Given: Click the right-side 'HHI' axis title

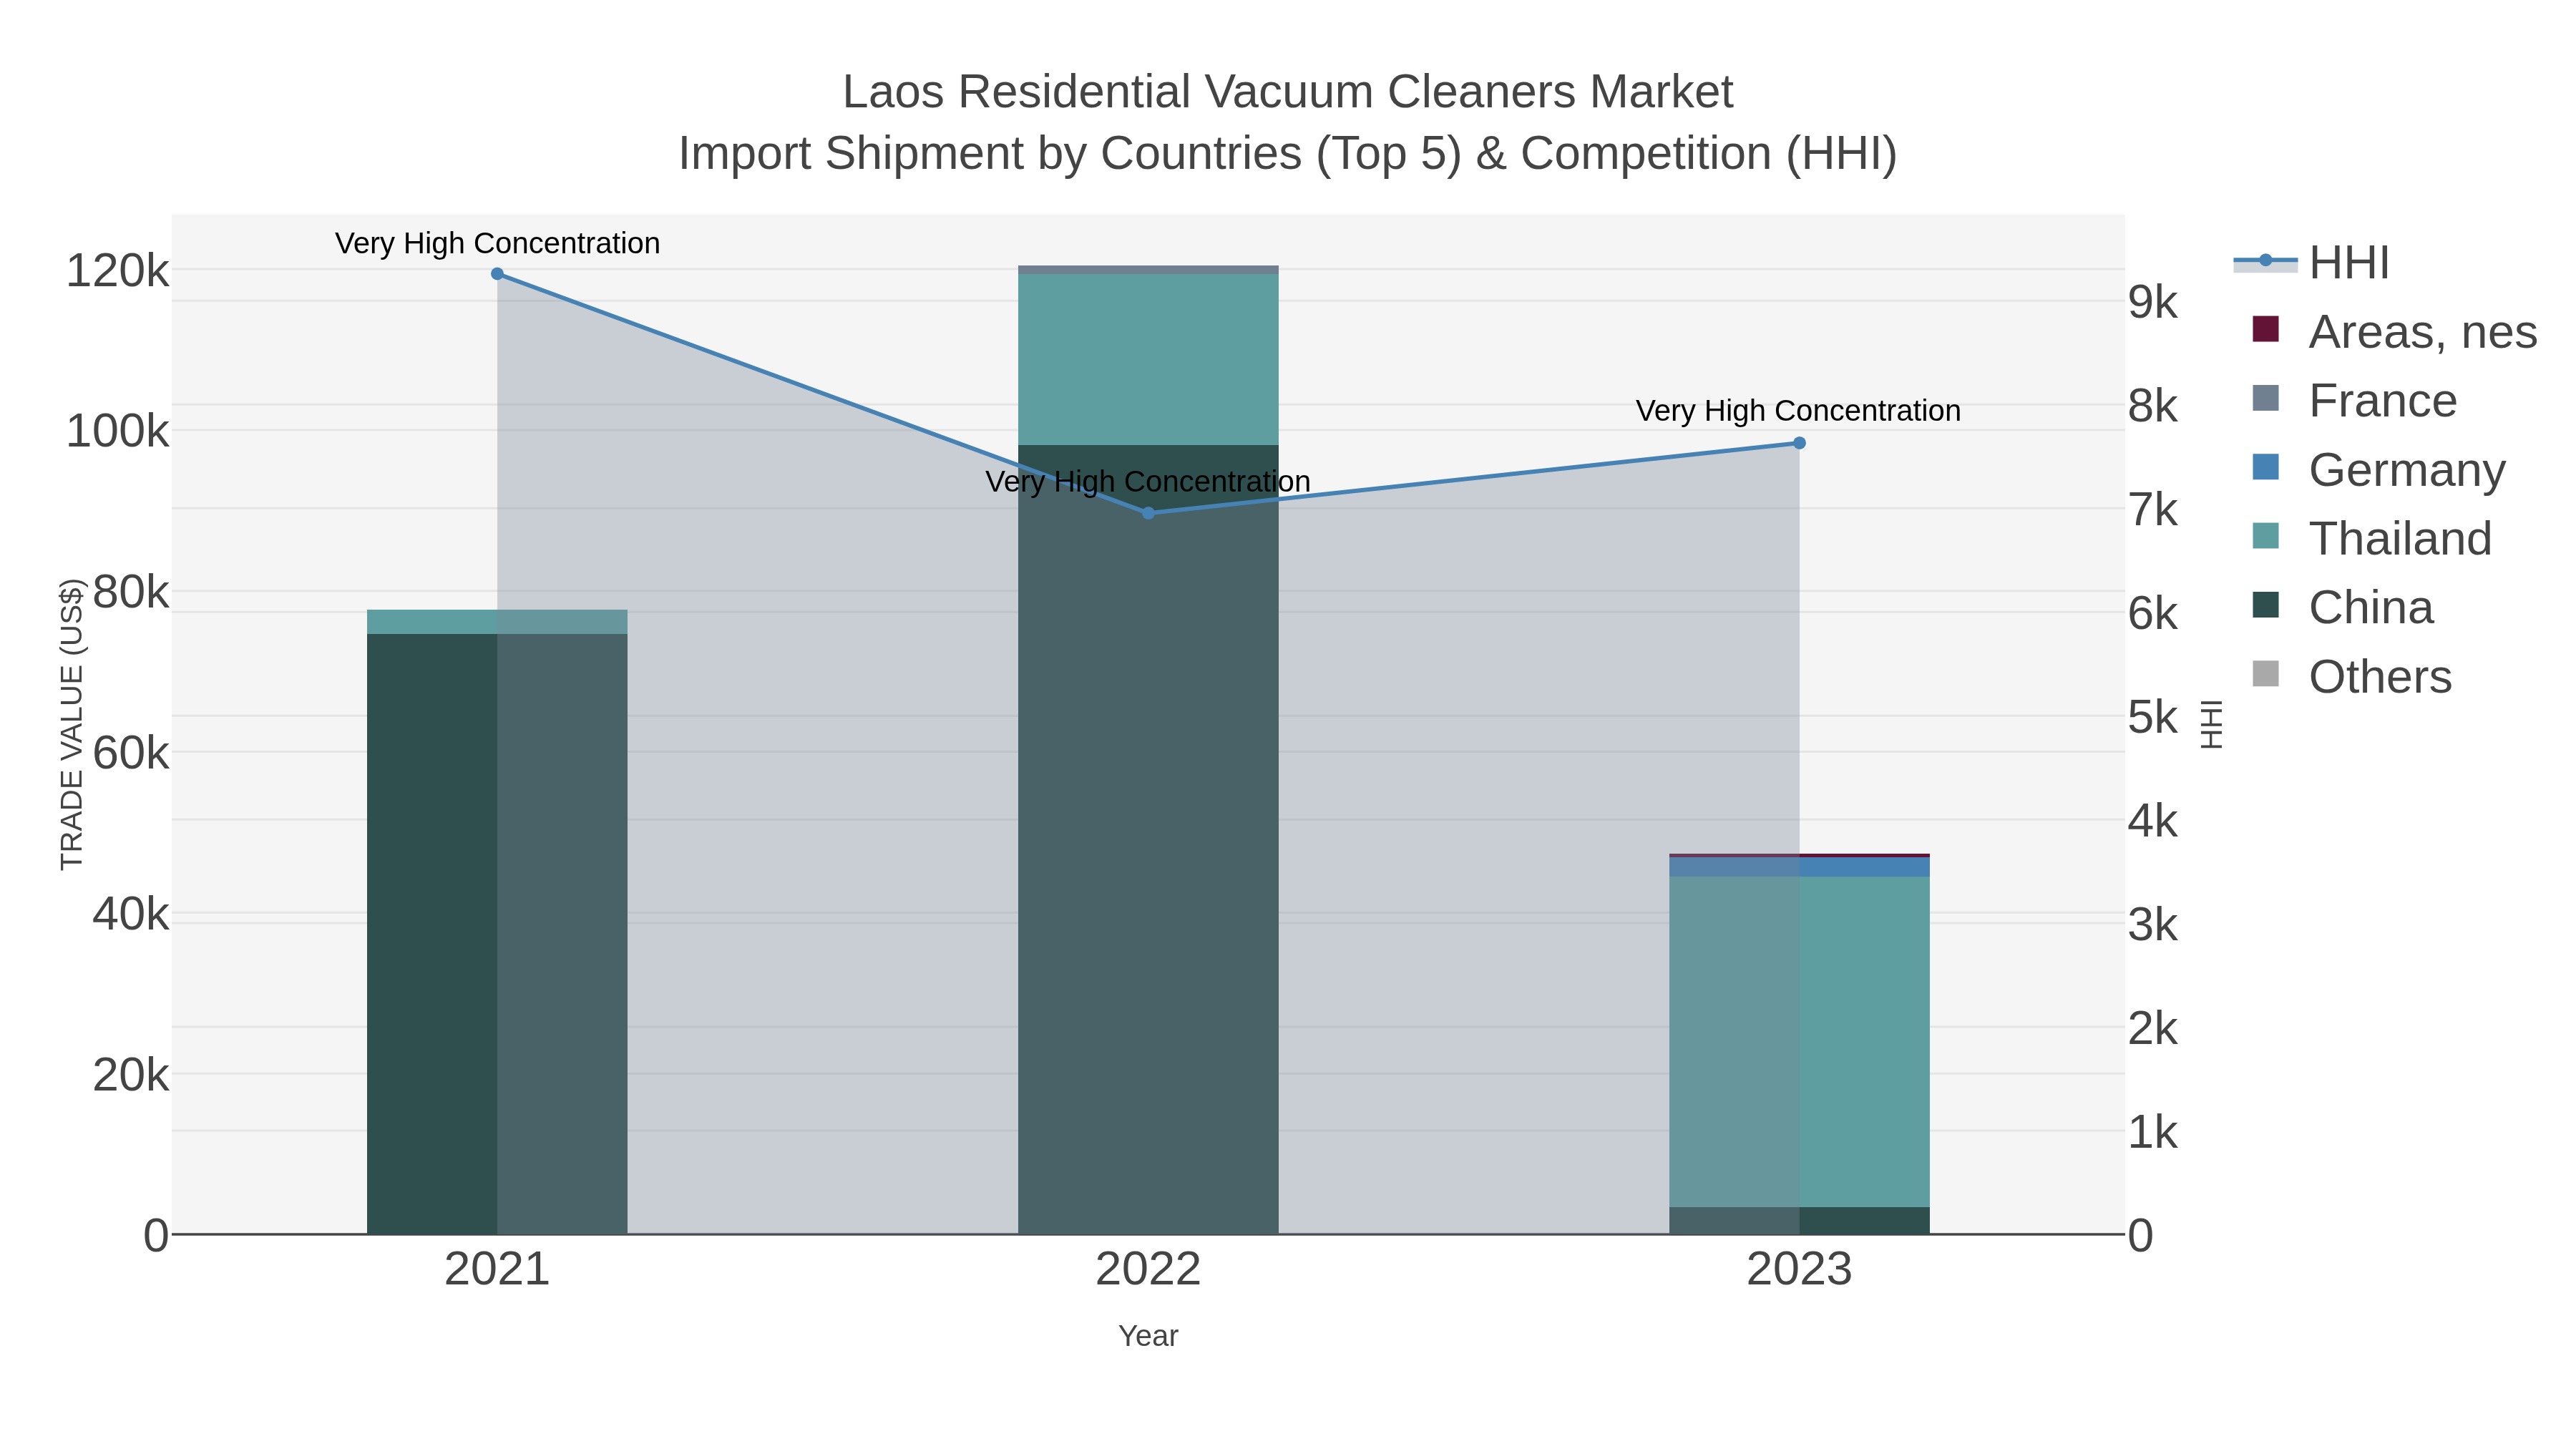Looking at the screenshot, I should [x=2212, y=724].
